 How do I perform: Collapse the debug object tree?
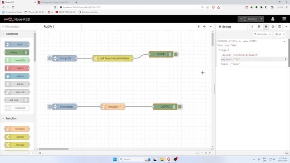pos(219,50)
